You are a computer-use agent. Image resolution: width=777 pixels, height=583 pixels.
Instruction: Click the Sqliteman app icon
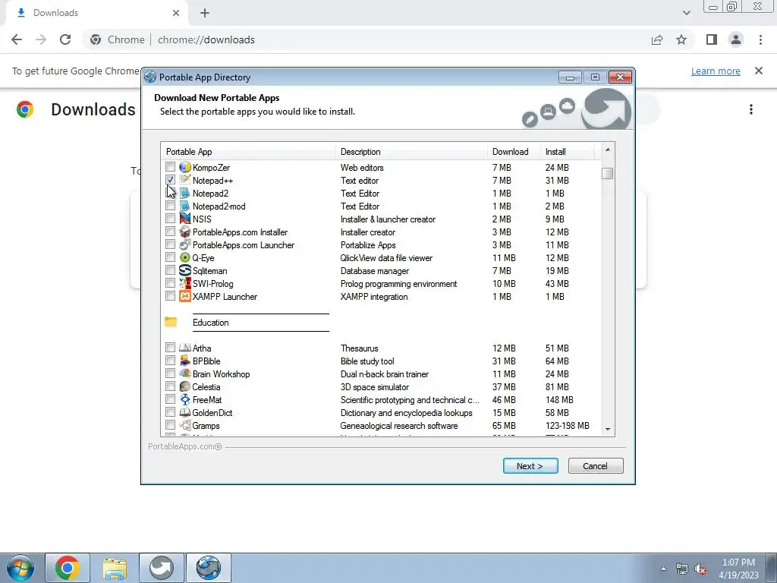[x=185, y=270]
